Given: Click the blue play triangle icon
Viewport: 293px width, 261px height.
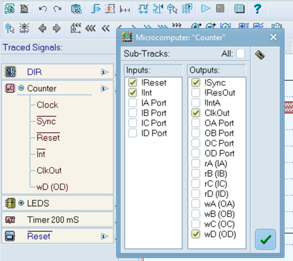Looking at the screenshot, I should click(205, 9).
